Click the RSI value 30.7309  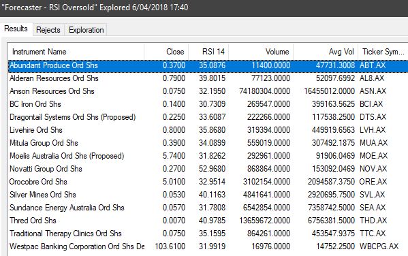point(212,104)
